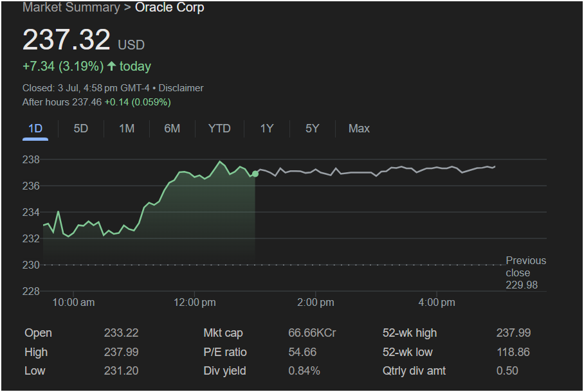Click the 52-wk high label
The height and width of the screenshot is (392, 584).
410,333
